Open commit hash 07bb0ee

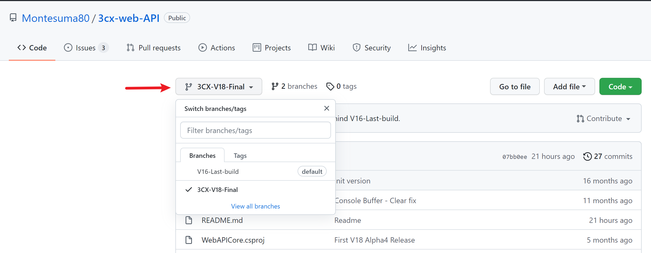click(515, 157)
